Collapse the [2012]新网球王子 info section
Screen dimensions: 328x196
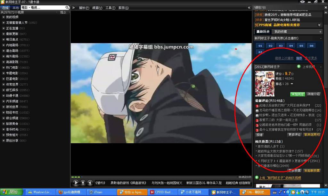(x=321, y=67)
